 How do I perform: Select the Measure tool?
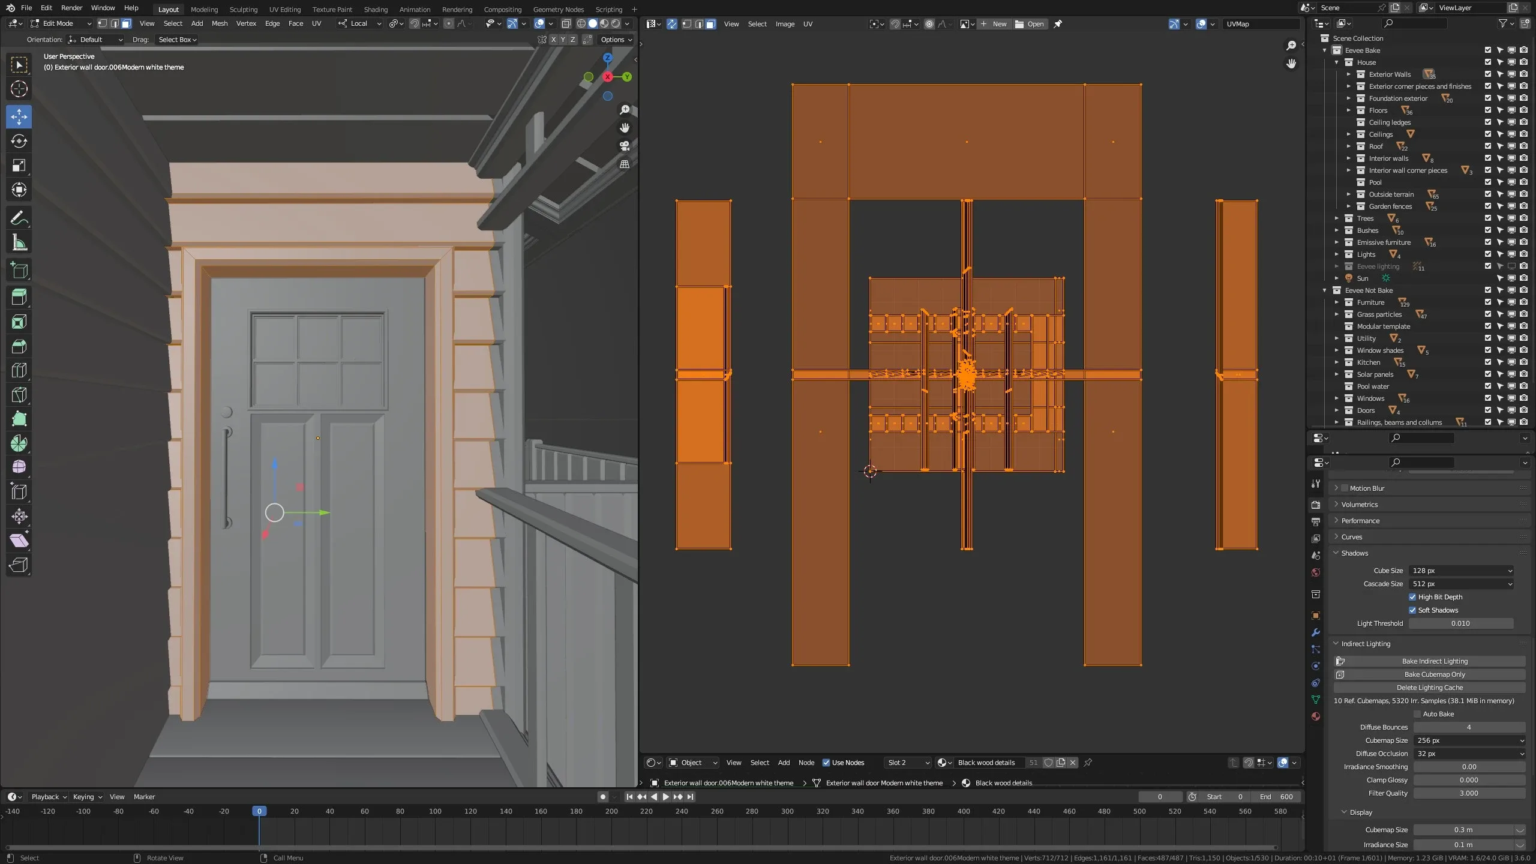tap(19, 243)
